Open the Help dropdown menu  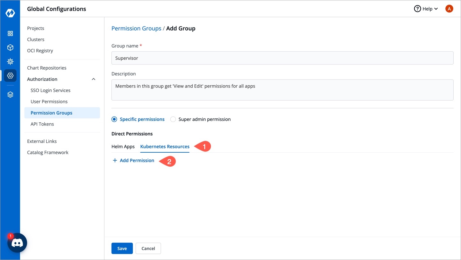[x=426, y=9]
